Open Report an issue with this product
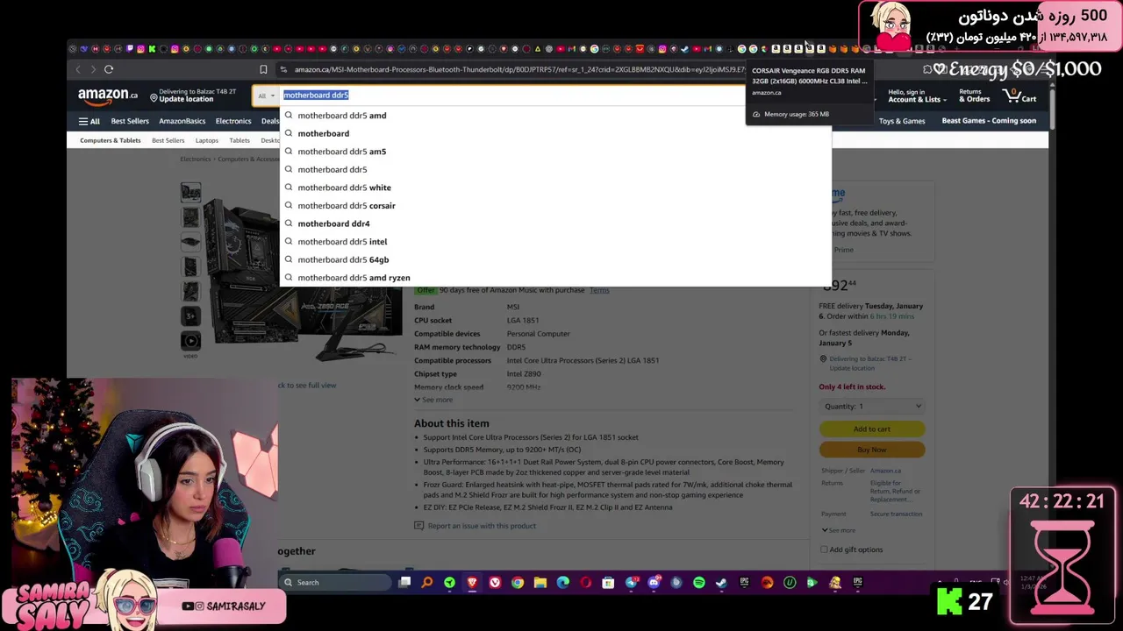 coord(482,526)
